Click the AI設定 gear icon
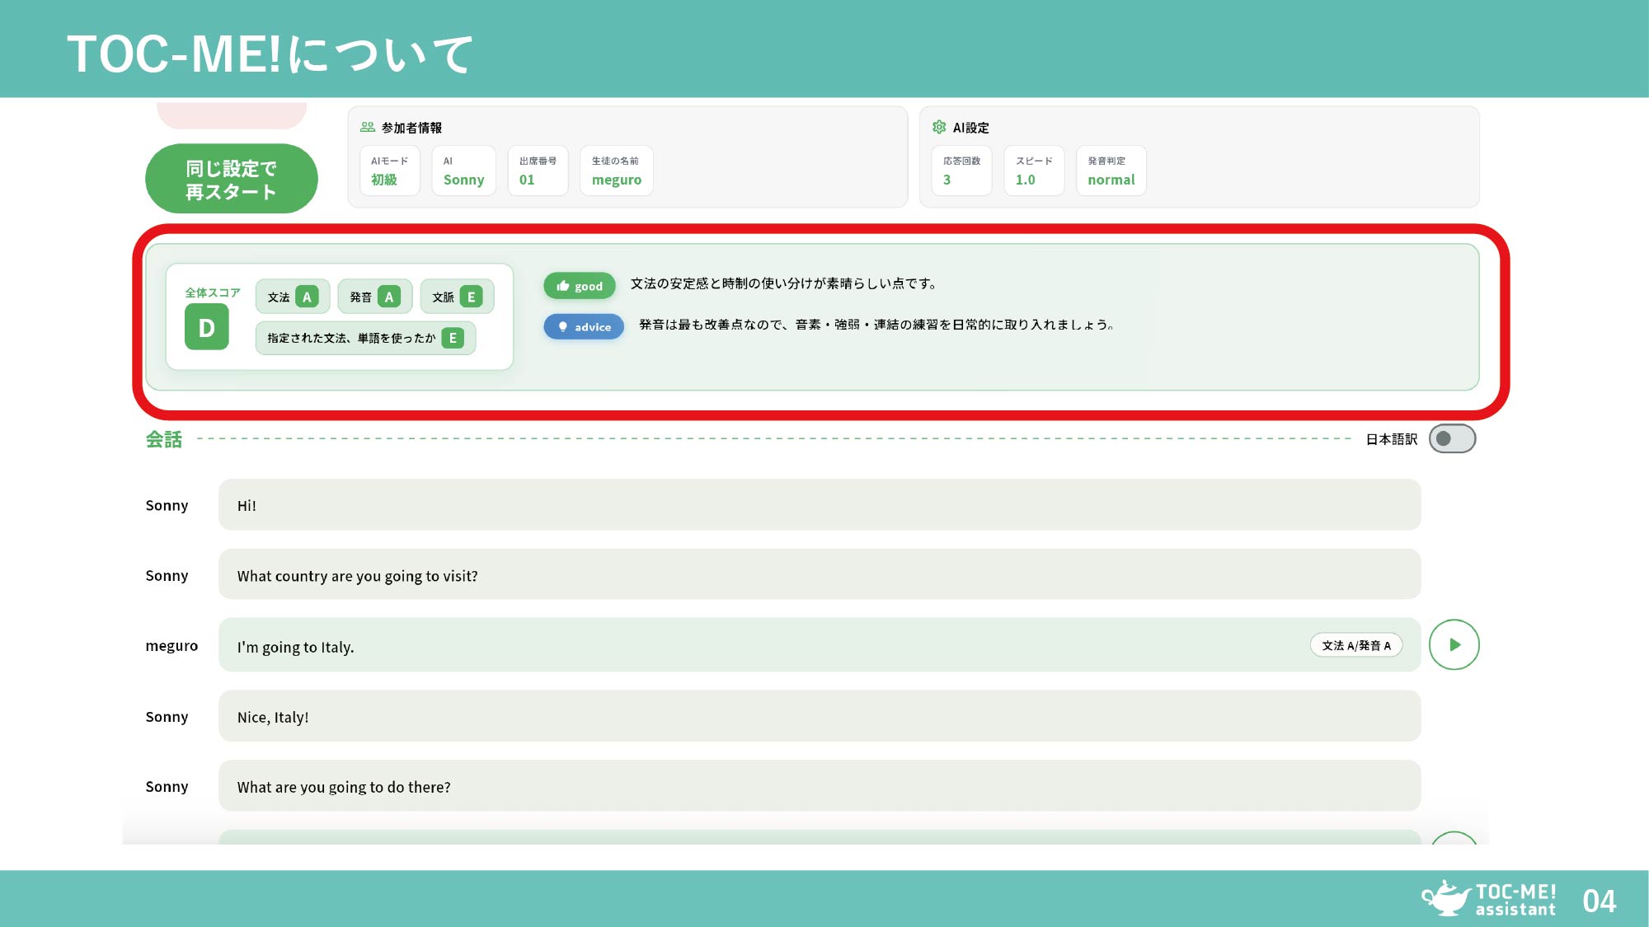Viewport: 1649px width, 927px height. pyautogui.click(x=938, y=127)
